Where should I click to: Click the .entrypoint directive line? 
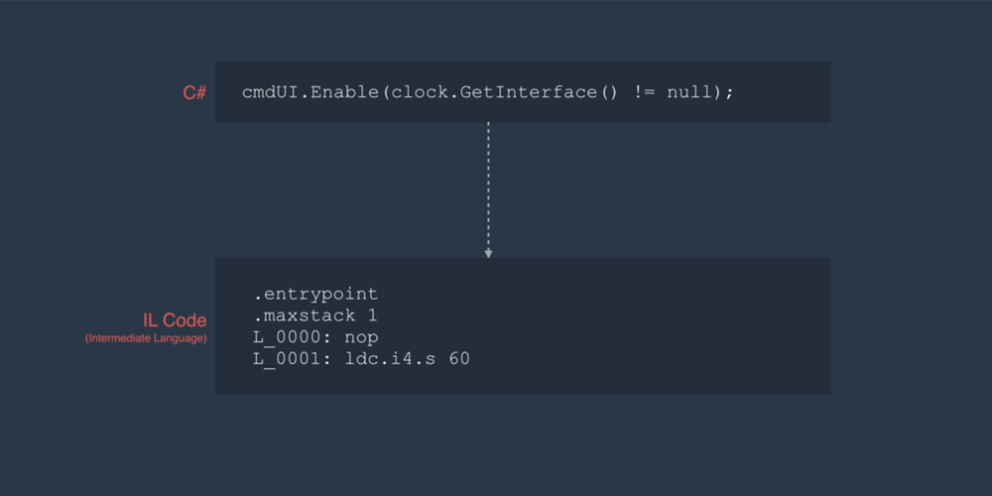pyautogui.click(x=315, y=295)
